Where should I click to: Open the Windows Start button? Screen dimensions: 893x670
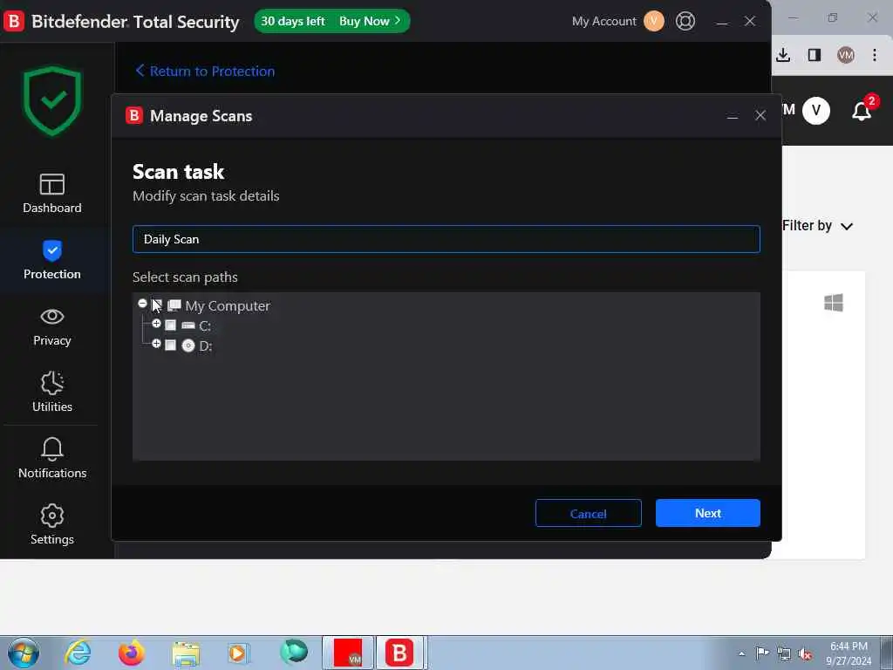pos(24,653)
